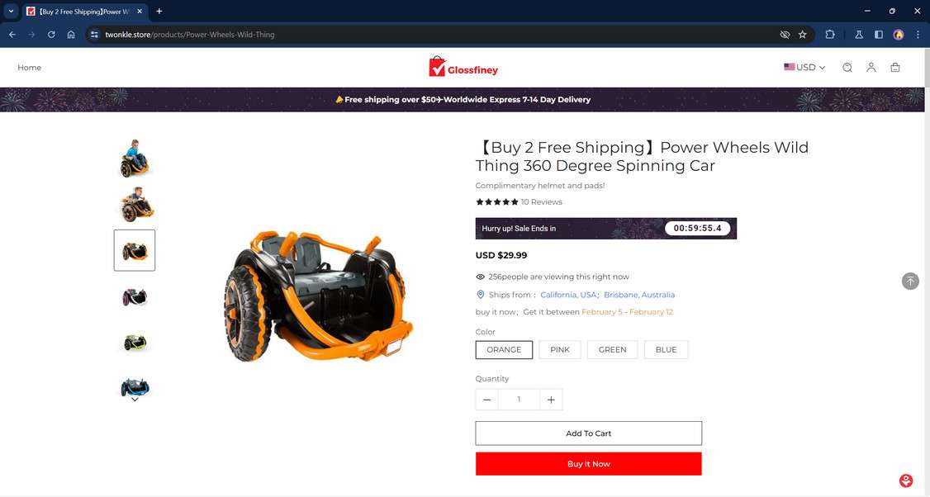This screenshot has width=930, height=497.
Task: Bookmark page with the star icon
Action: click(803, 35)
